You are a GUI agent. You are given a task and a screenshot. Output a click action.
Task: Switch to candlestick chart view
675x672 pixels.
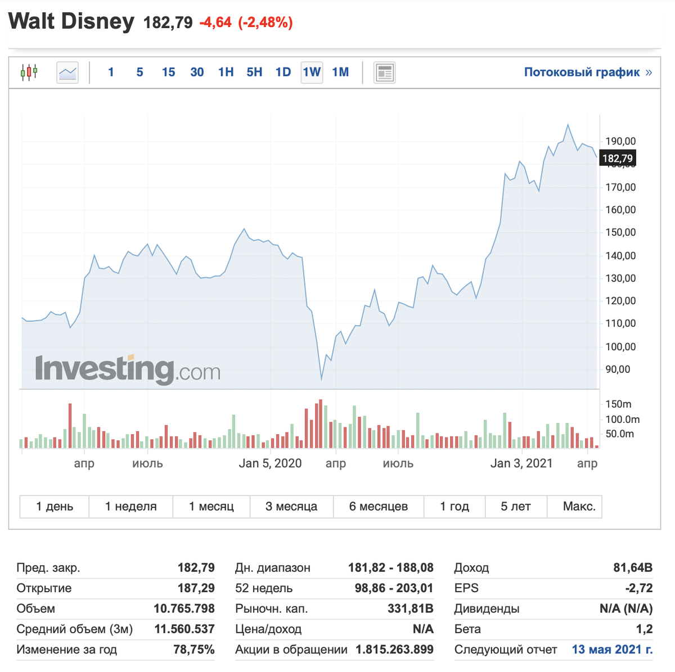[x=29, y=72]
